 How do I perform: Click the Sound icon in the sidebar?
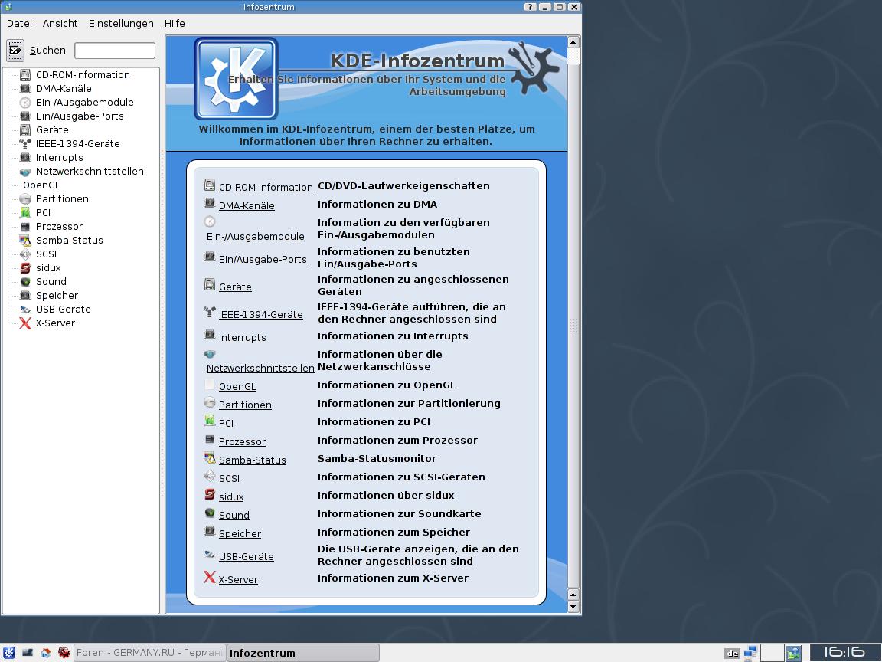(24, 282)
